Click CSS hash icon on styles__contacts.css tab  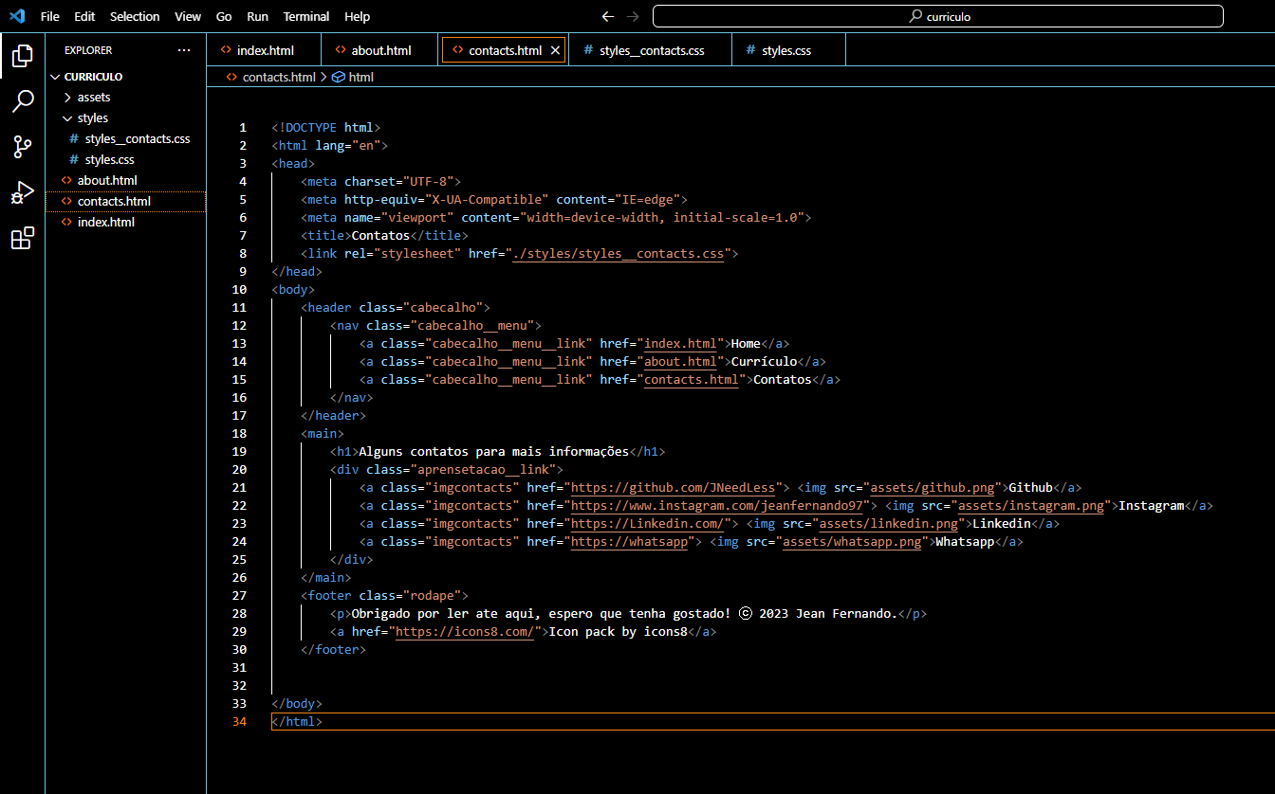tap(589, 50)
